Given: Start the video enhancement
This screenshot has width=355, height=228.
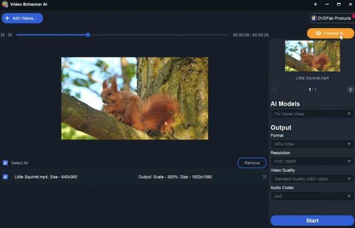Looking at the screenshot, I should click(312, 220).
